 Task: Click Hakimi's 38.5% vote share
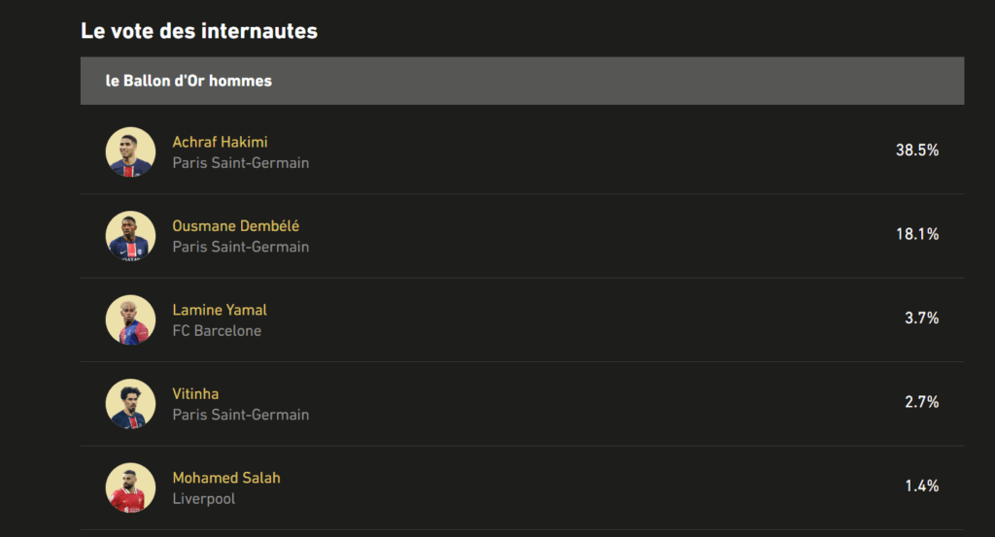[917, 151]
